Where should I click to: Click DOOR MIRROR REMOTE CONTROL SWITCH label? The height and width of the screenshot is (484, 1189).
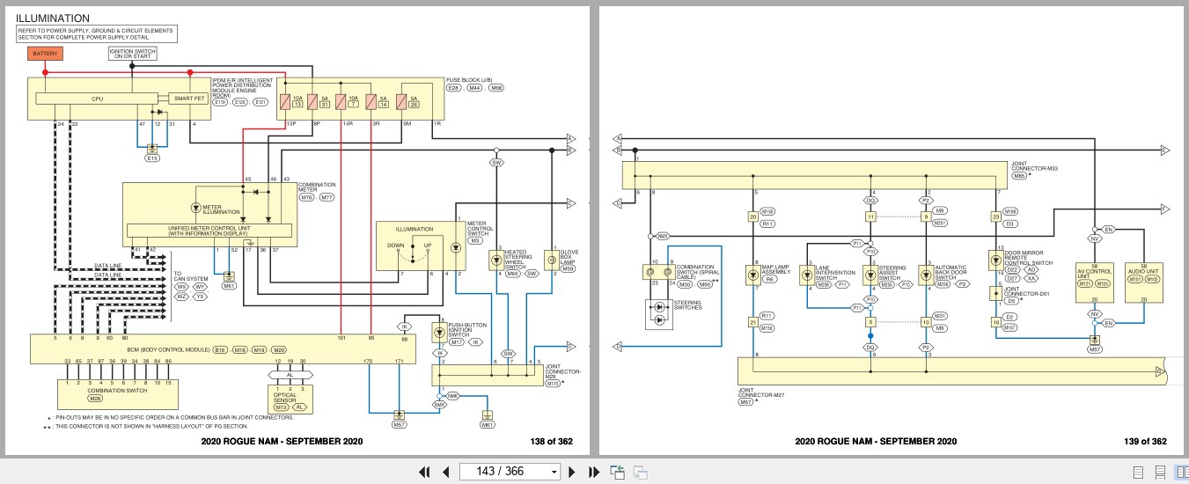point(1029,258)
